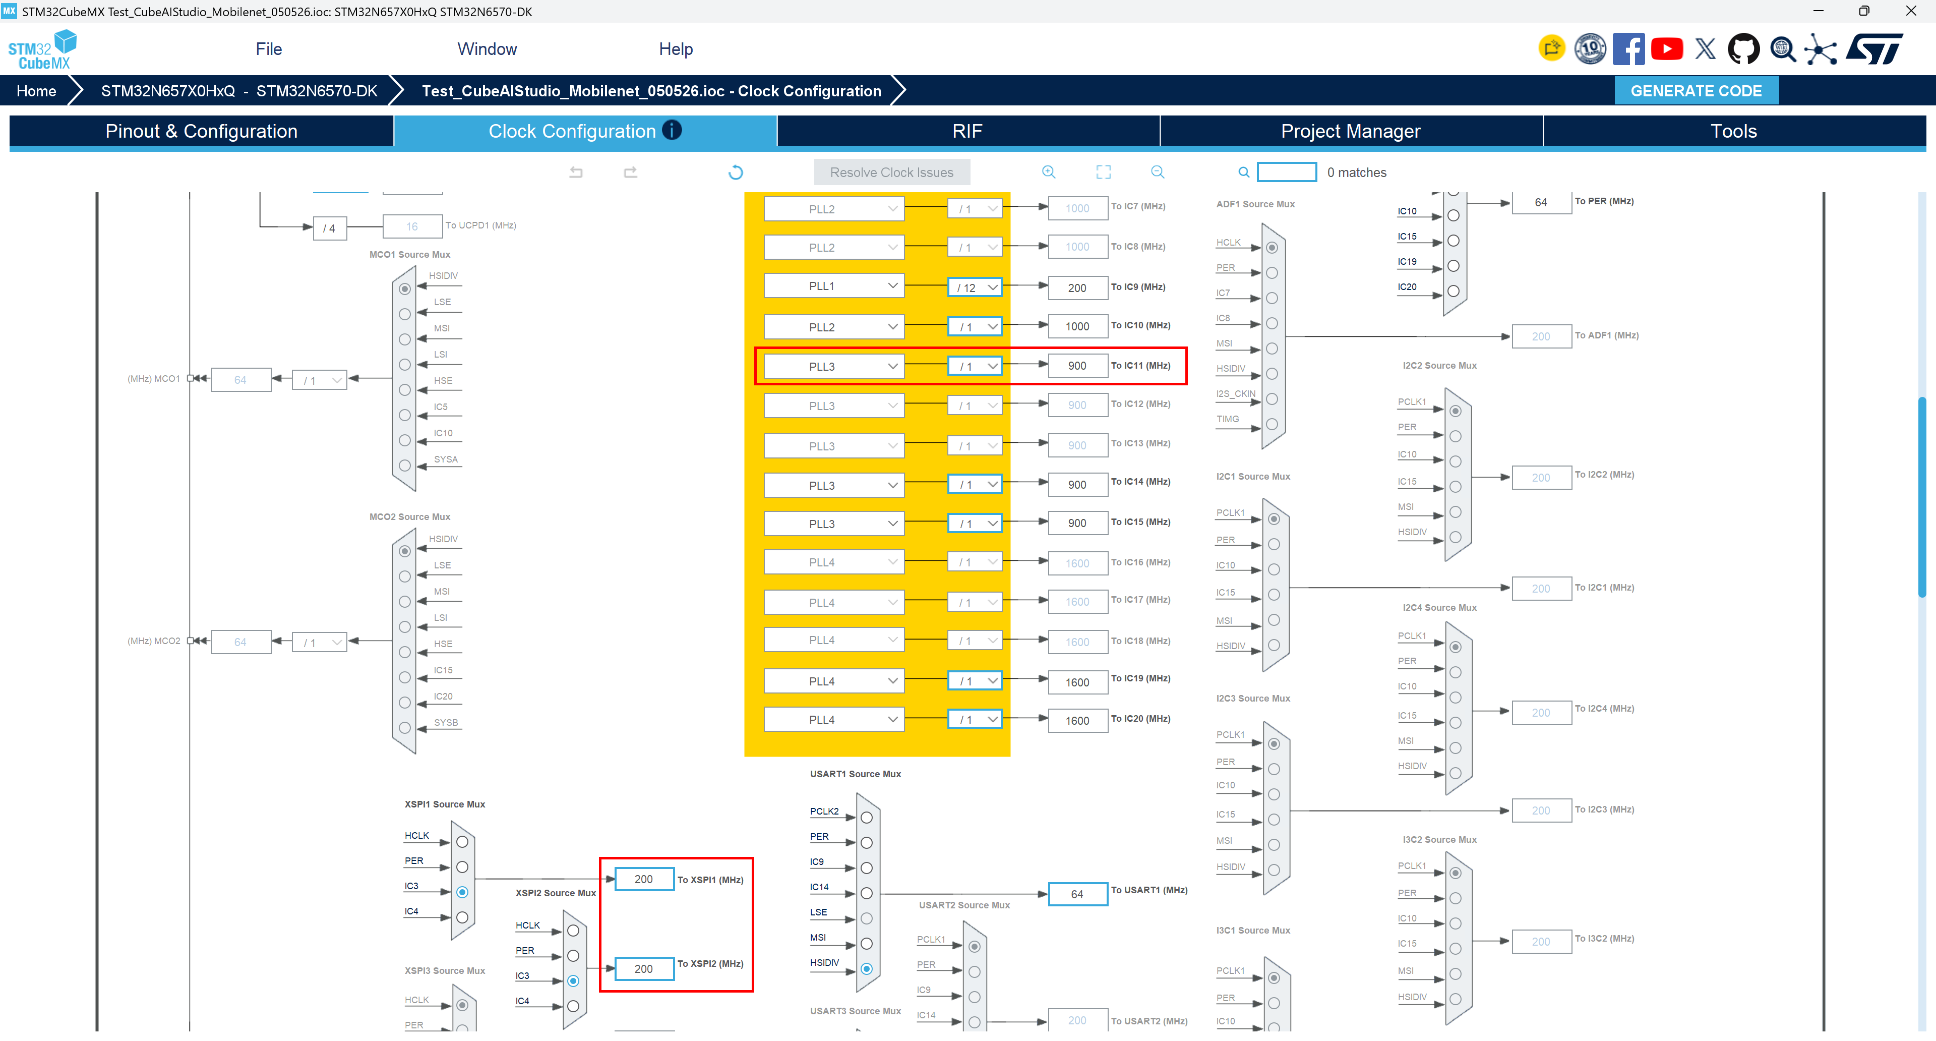Click the Test_CubeAIStudio_Mobilenet .ioc breadcrumb
Screen dimensions: 1936x1041
(651, 91)
